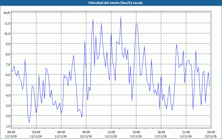
Task: Pick the '4,0' y-axis value
Action: click(x=8, y=95)
